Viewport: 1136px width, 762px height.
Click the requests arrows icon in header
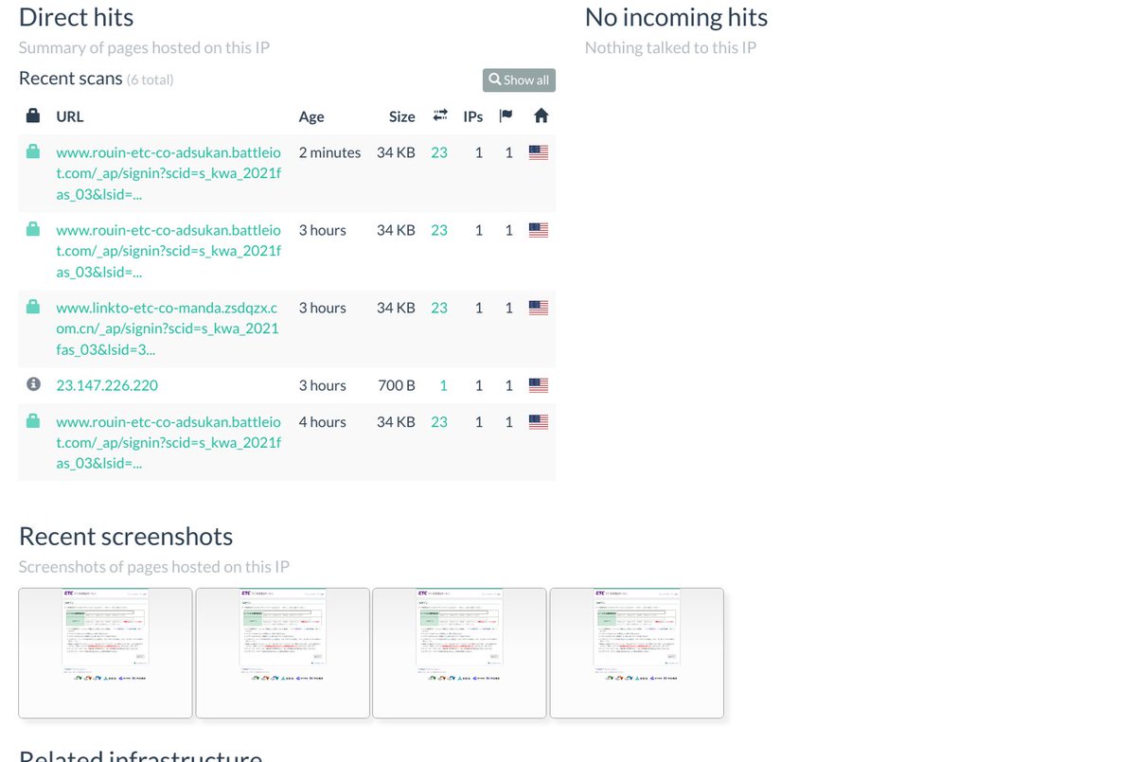[x=440, y=115]
